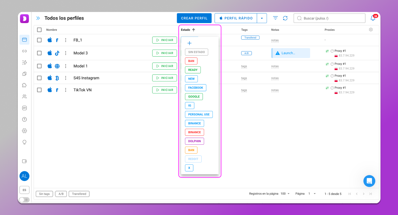Check the FB_1 profile checkbox
This screenshot has height=215, width=398.
pyautogui.click(x=39, y=40)
